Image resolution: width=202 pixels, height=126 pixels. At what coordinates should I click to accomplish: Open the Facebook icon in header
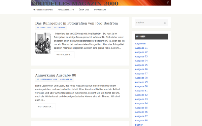click(168, 2)
